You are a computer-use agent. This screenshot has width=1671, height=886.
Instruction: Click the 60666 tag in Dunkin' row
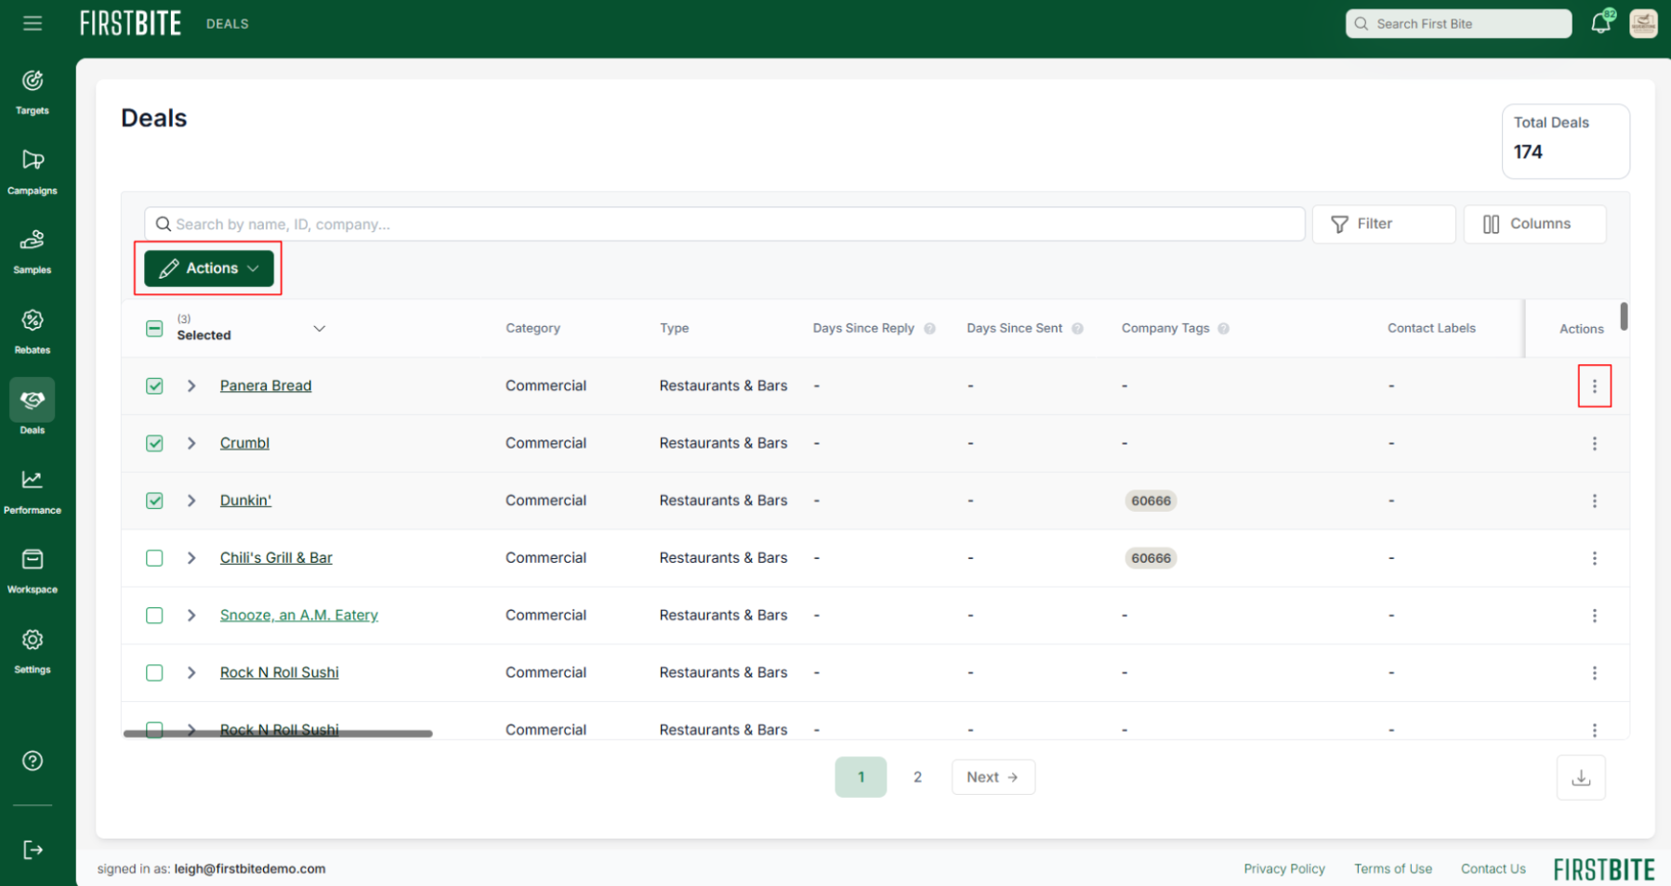(x=1151, y=502)
